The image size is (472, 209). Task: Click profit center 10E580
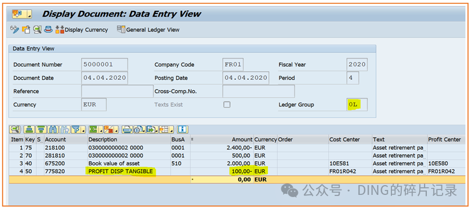coord(438,163)
